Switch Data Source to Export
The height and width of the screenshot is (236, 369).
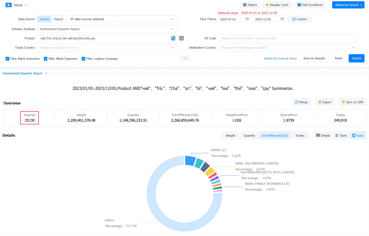coord(59,19)
